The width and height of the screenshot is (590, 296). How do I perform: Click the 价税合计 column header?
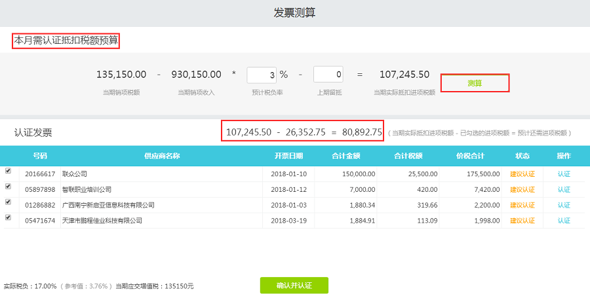[470, 156]
